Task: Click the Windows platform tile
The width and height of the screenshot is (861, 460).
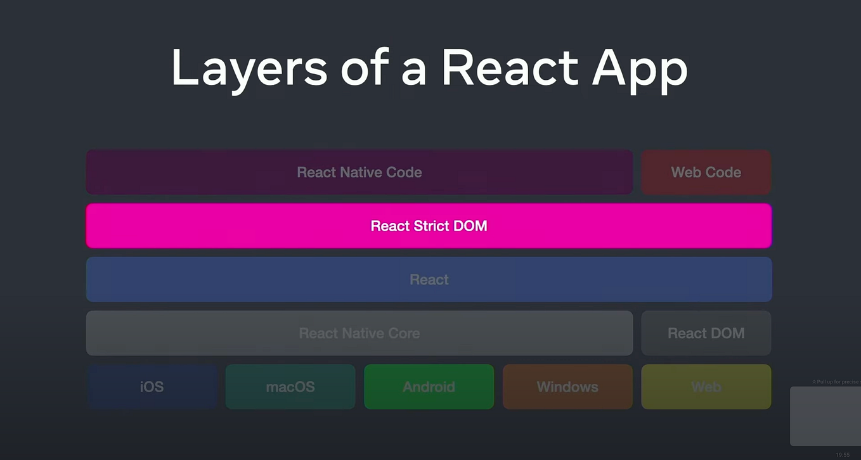Action: [x=567, y=387]
